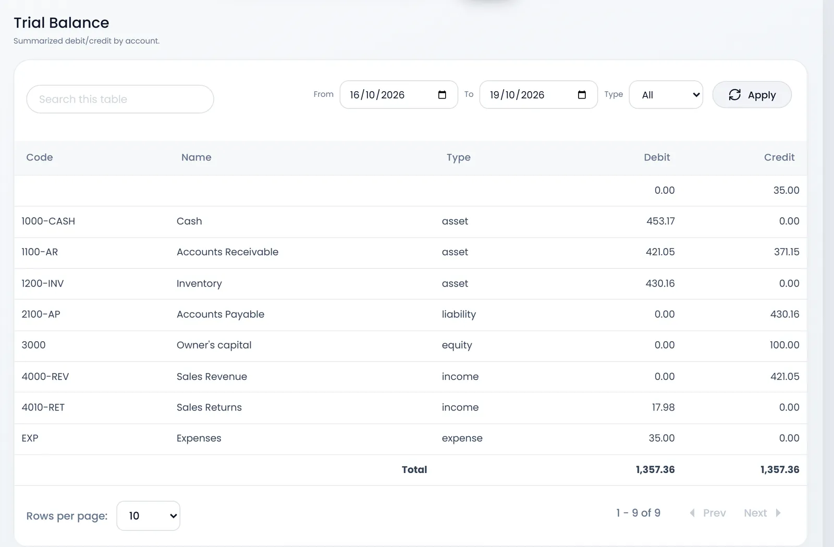Focus the Search this table field
The width and height of the screenshot is (834, 547).
coord(120,99)
